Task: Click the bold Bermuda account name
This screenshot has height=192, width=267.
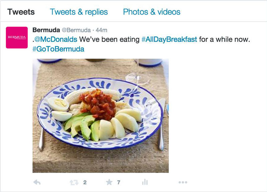Action: (46, 30)
